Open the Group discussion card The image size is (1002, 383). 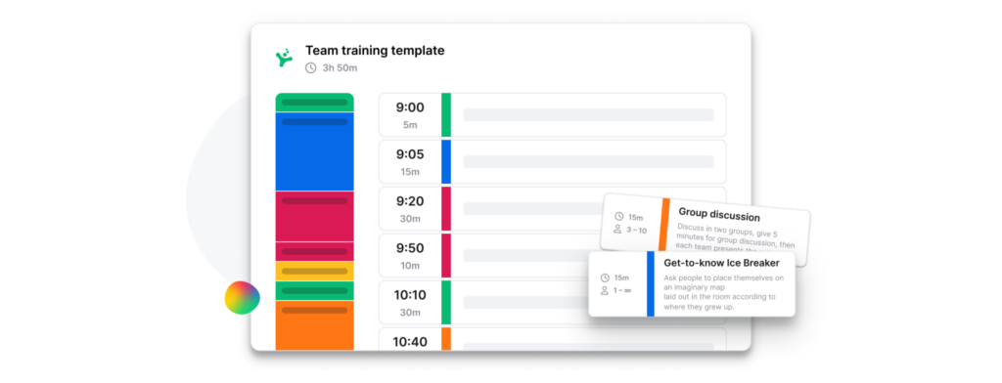coord(705,230)
